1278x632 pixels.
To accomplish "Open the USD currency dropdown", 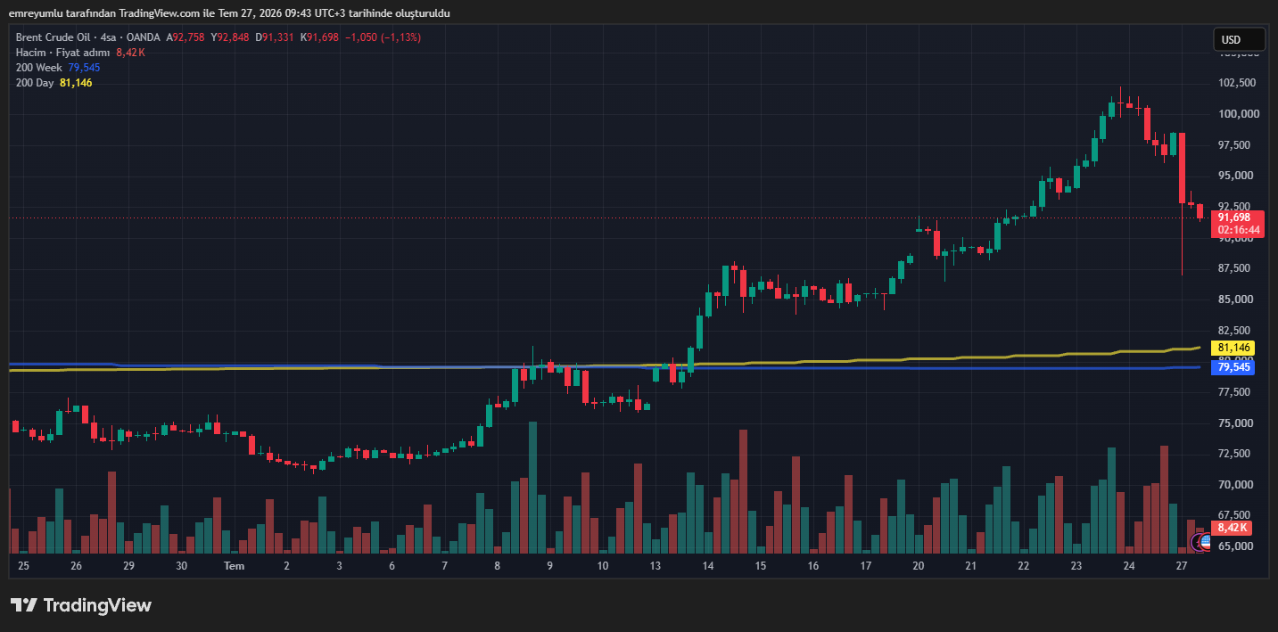I will coord(1239,39).
